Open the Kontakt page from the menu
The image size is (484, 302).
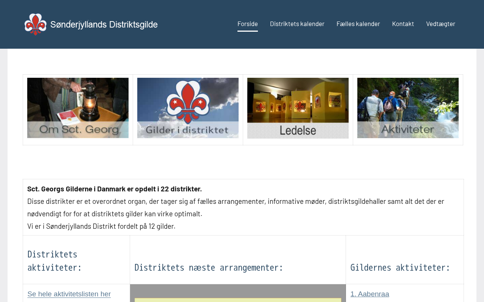(x=403, y=24)
